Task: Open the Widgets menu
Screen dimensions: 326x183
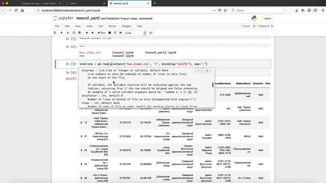Action: pos(126,26)
